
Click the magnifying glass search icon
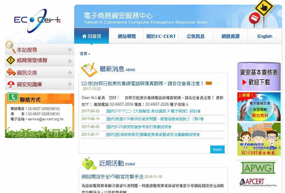(10, 47)
